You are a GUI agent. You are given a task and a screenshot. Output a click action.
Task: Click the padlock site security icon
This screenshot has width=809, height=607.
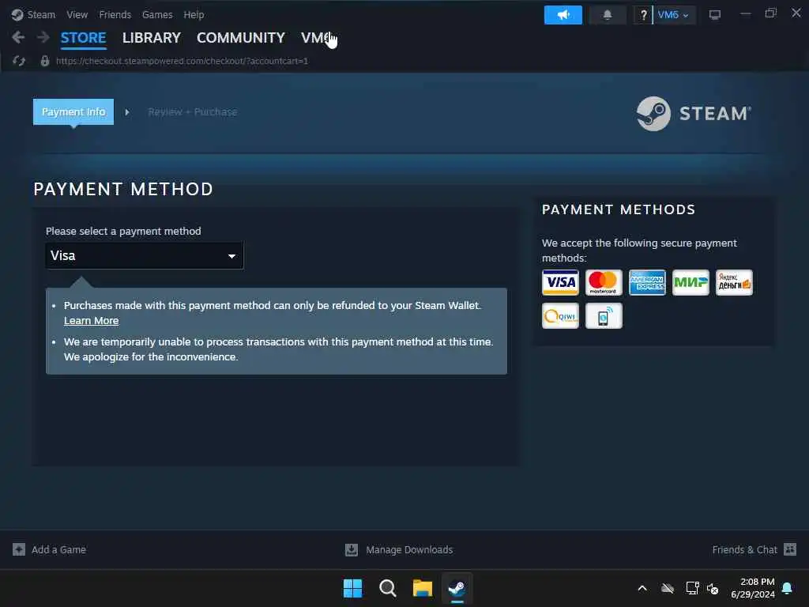[x=45, y=61]
